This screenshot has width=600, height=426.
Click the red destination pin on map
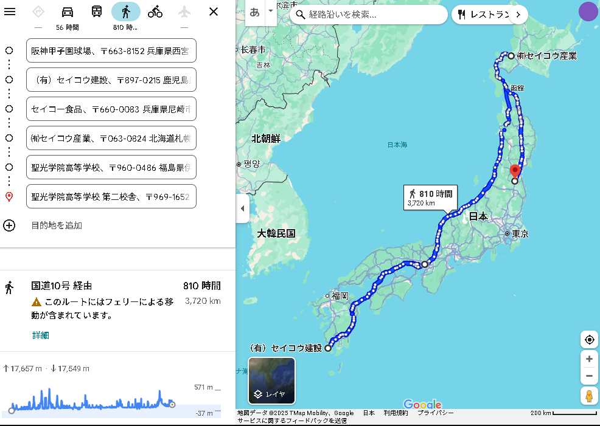pos(515,171)
